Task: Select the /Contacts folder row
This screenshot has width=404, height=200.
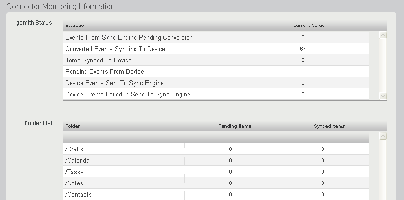Action: 78,194
